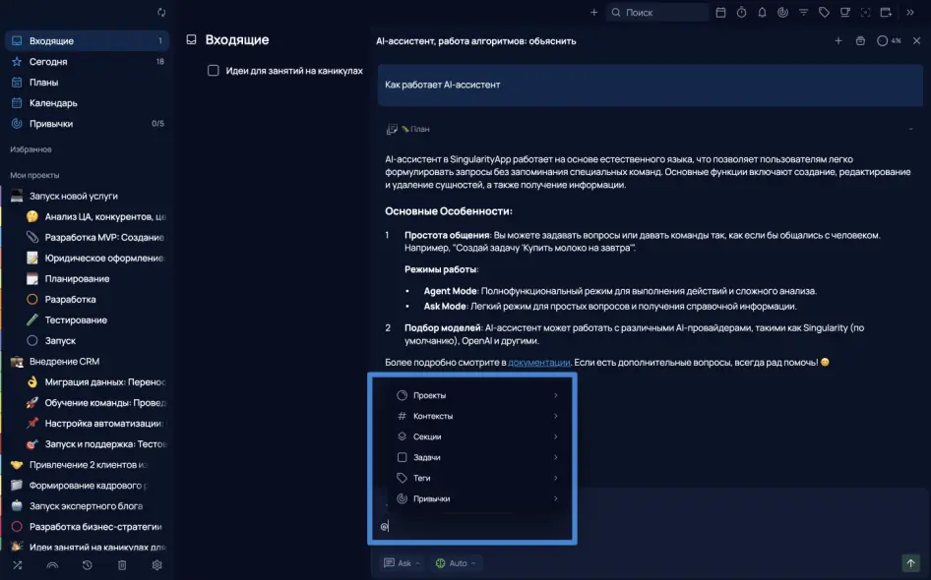The height and width of the screenshot is (580, 931).
Task: Click the notifications bell icon
Action: 762,13
